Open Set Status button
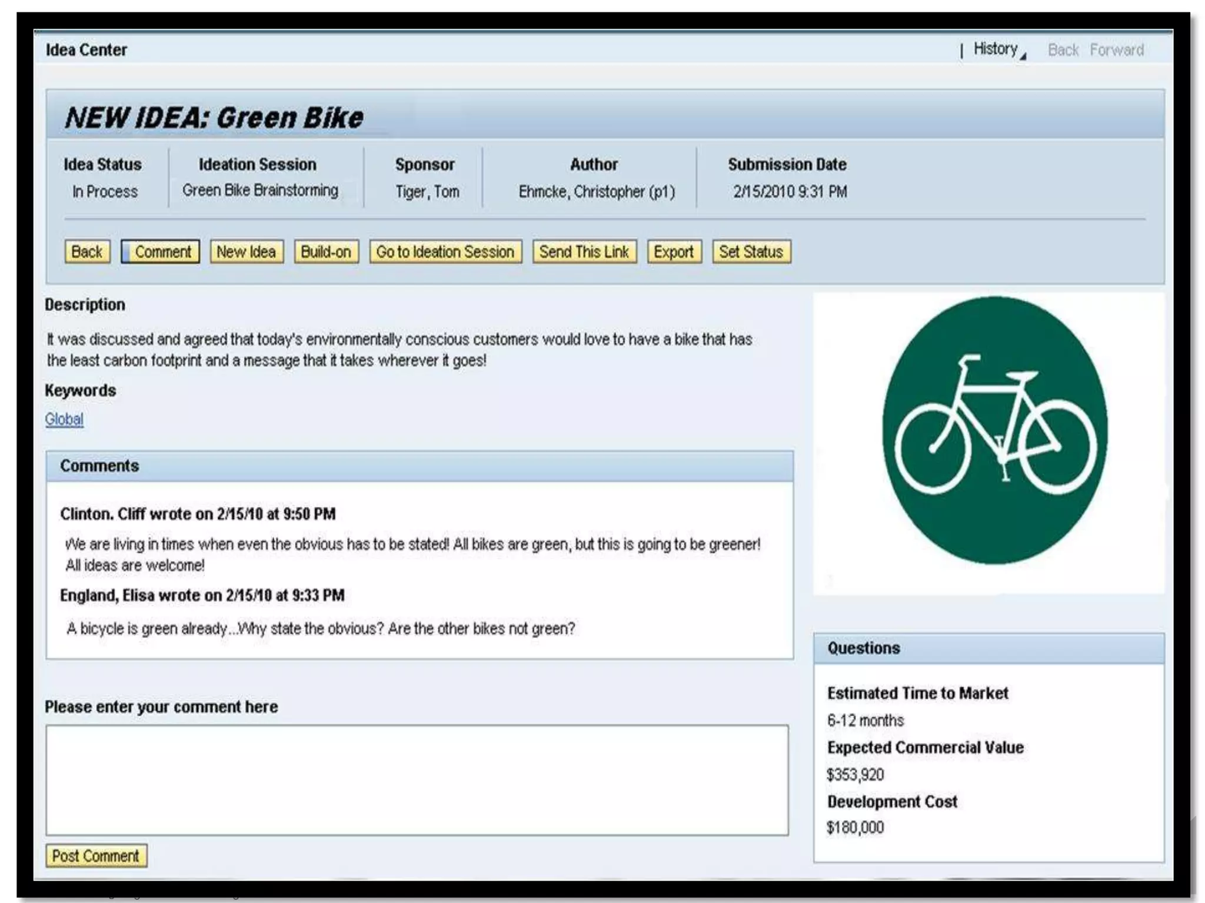This screenshot has width=1205, height=903. 751,252
